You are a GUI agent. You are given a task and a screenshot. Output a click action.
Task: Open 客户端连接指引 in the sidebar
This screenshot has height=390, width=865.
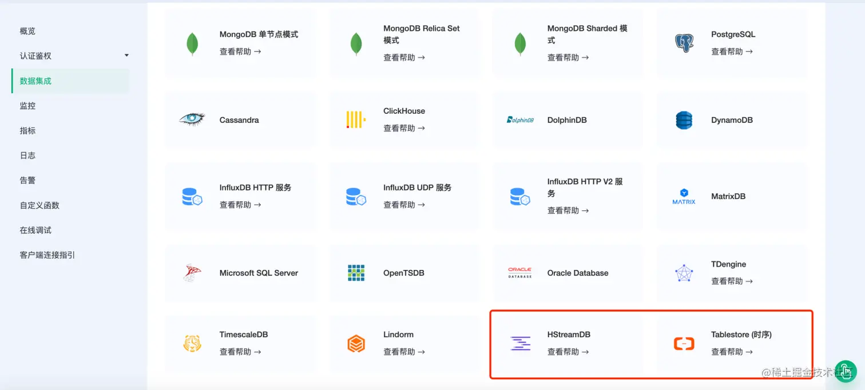[47, 255]
